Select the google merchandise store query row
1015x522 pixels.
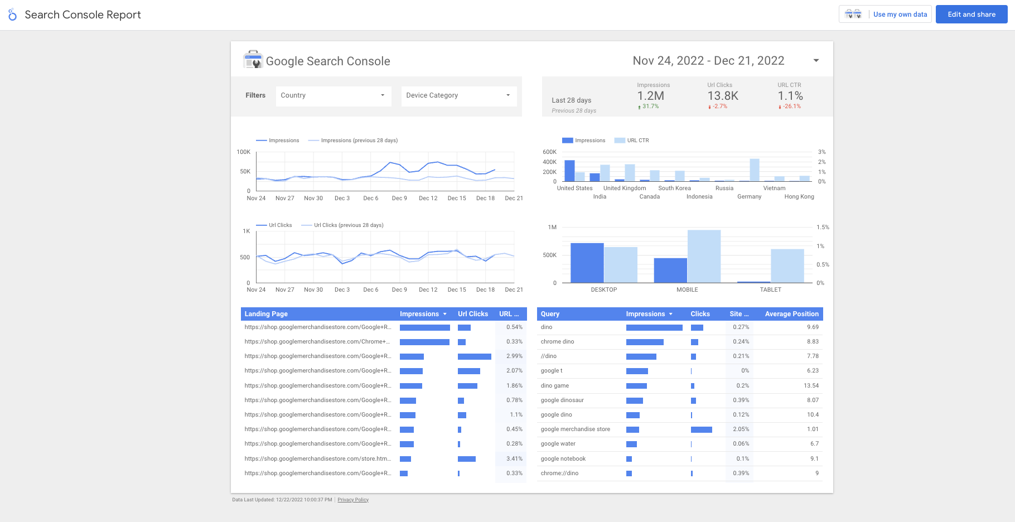(x=575, y=429)
